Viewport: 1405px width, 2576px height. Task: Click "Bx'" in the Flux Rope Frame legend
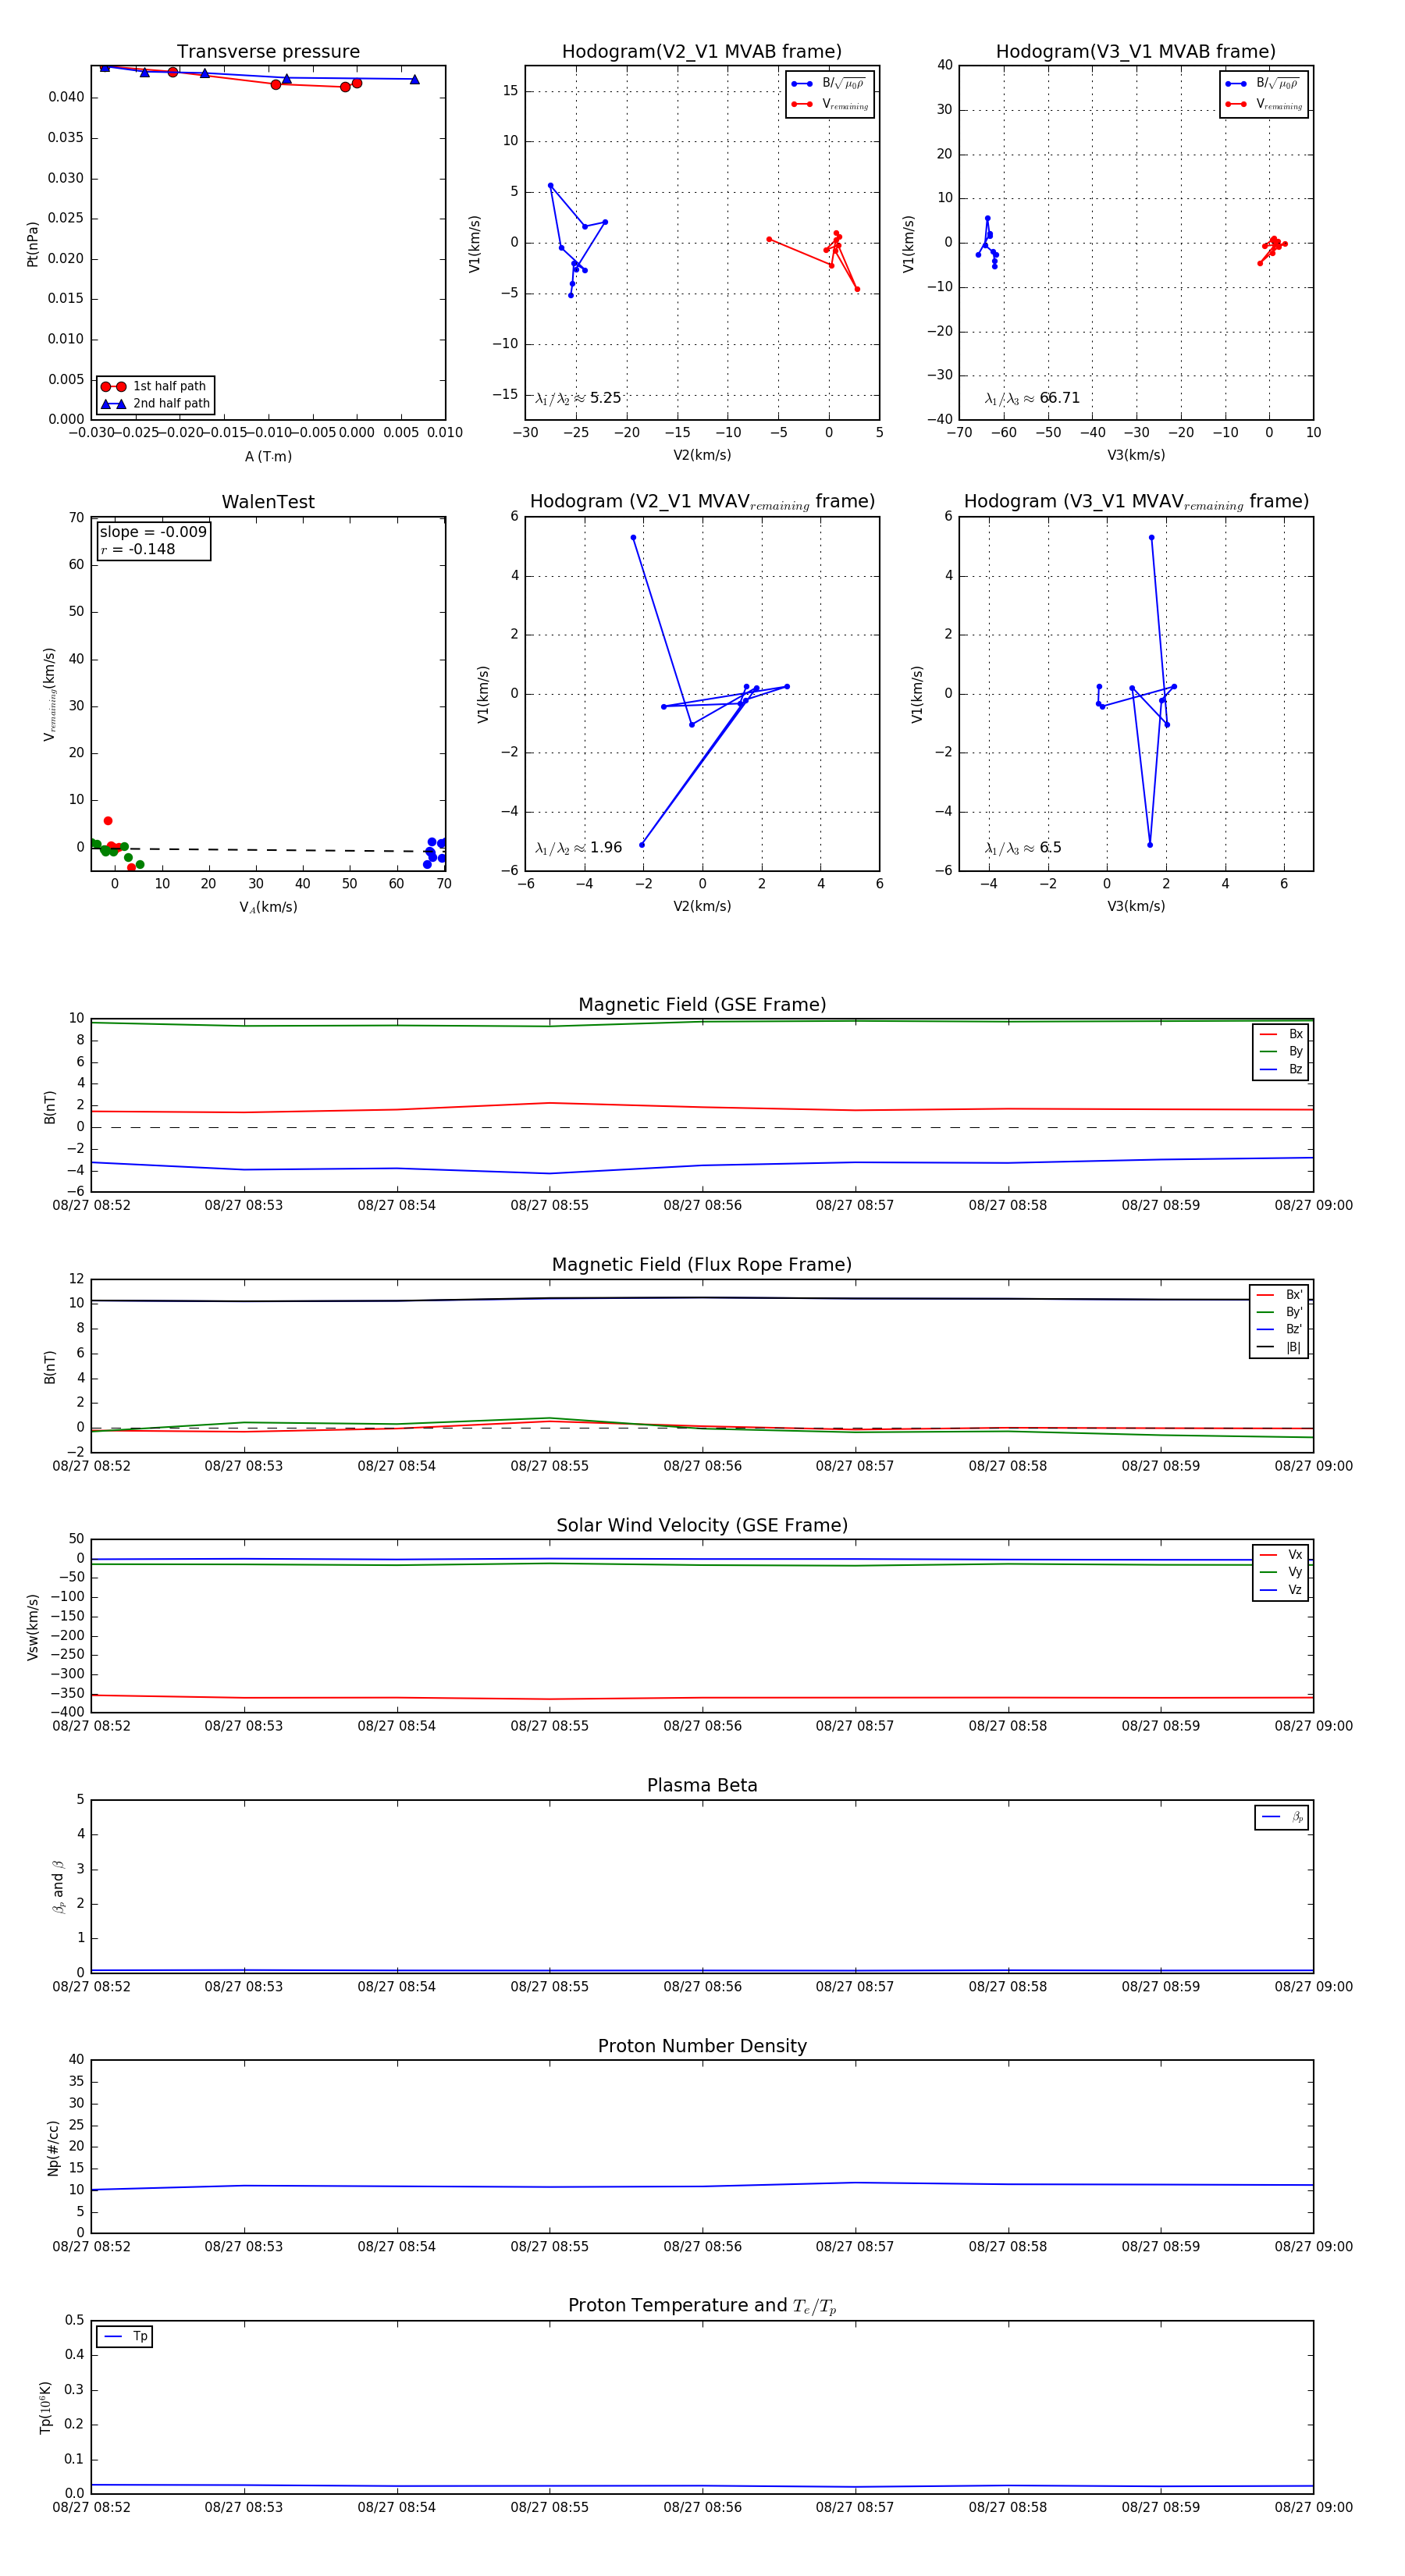pos(1294,1294)
